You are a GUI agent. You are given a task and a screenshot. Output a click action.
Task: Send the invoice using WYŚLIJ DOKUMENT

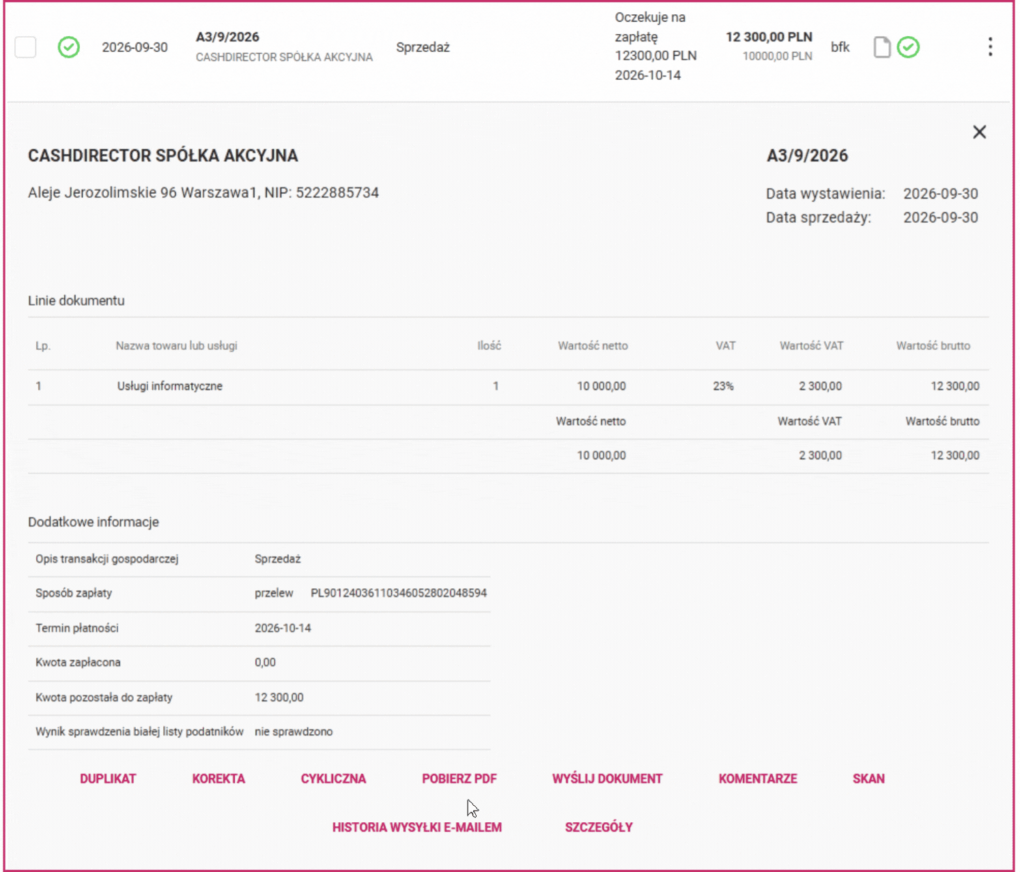pos(608,779)
